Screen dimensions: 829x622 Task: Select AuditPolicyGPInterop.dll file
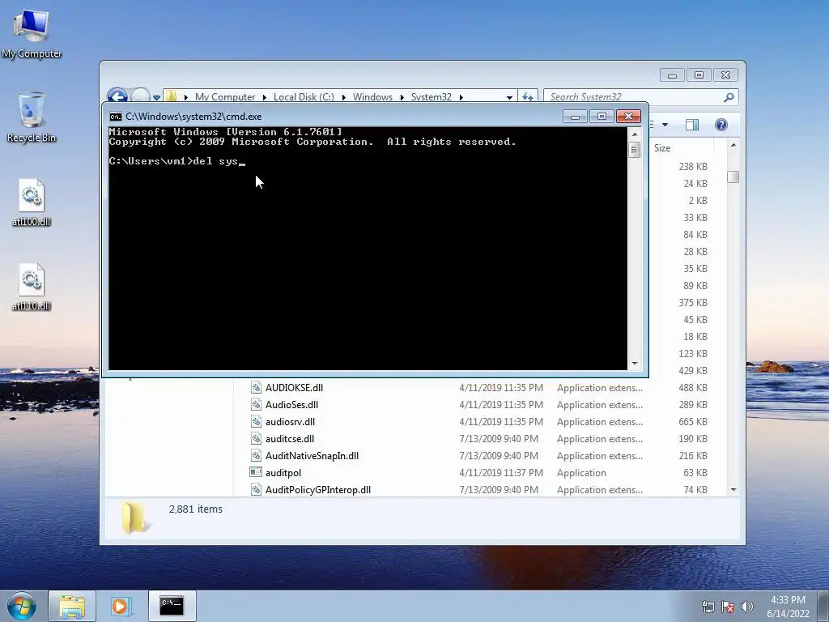point(318,490)
